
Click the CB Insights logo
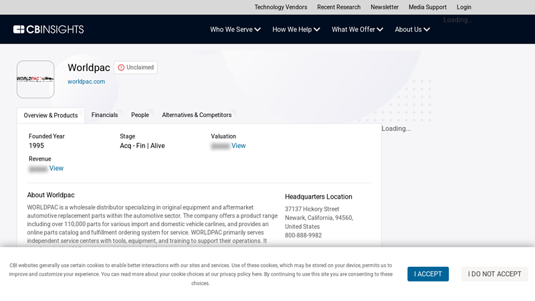coord(48,29)
